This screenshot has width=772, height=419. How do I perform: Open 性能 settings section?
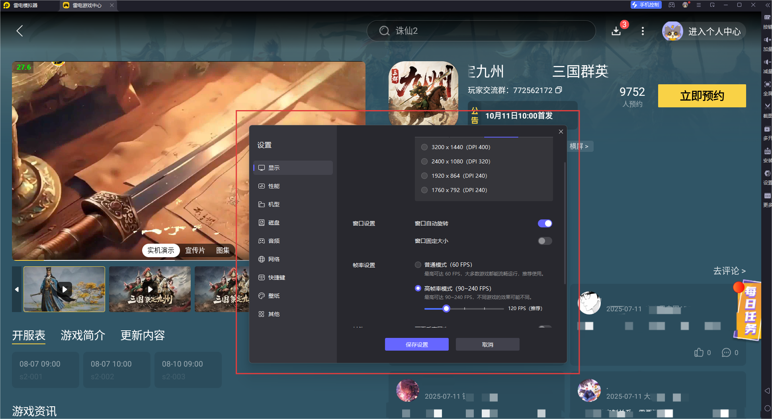coord(293,186)
